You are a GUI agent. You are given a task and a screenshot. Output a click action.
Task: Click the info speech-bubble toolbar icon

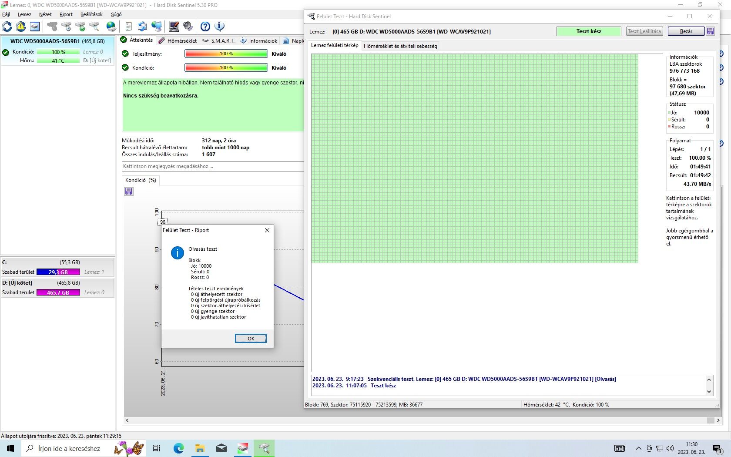tap(219, 27)
